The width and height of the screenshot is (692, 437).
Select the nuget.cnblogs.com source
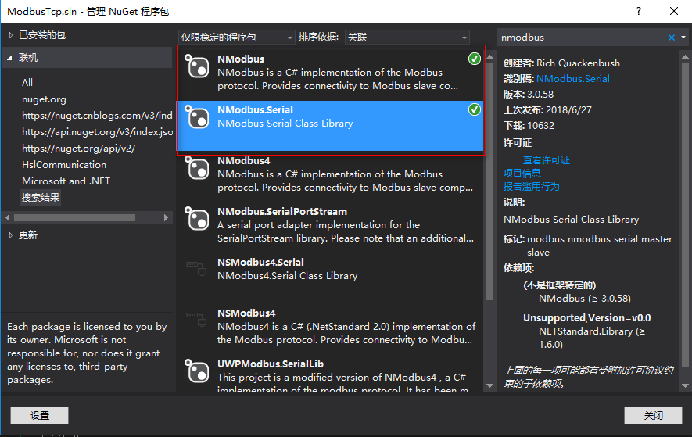[97, 116]
